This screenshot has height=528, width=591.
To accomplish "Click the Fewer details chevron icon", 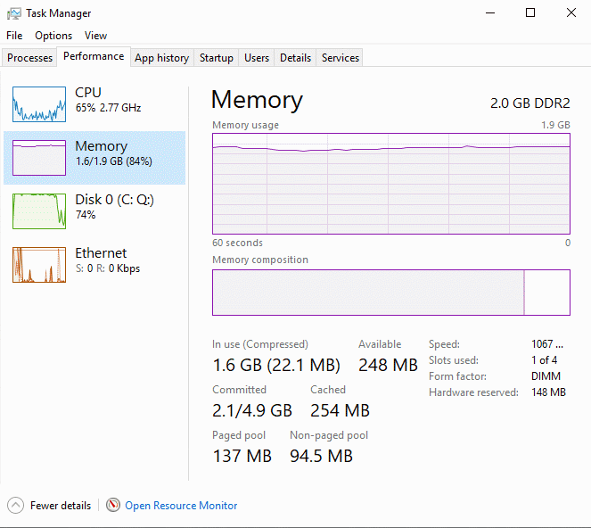I will point(15,505).
